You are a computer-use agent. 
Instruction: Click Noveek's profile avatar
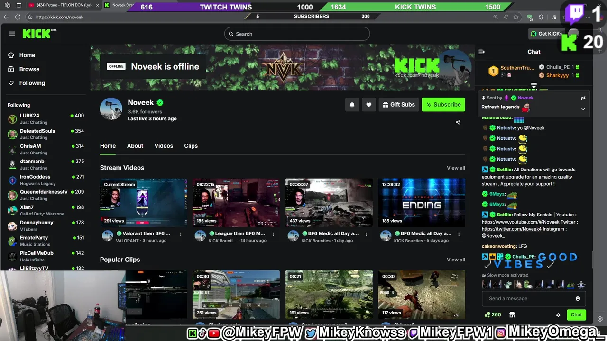pyautogui.click(x=111, y=109)
